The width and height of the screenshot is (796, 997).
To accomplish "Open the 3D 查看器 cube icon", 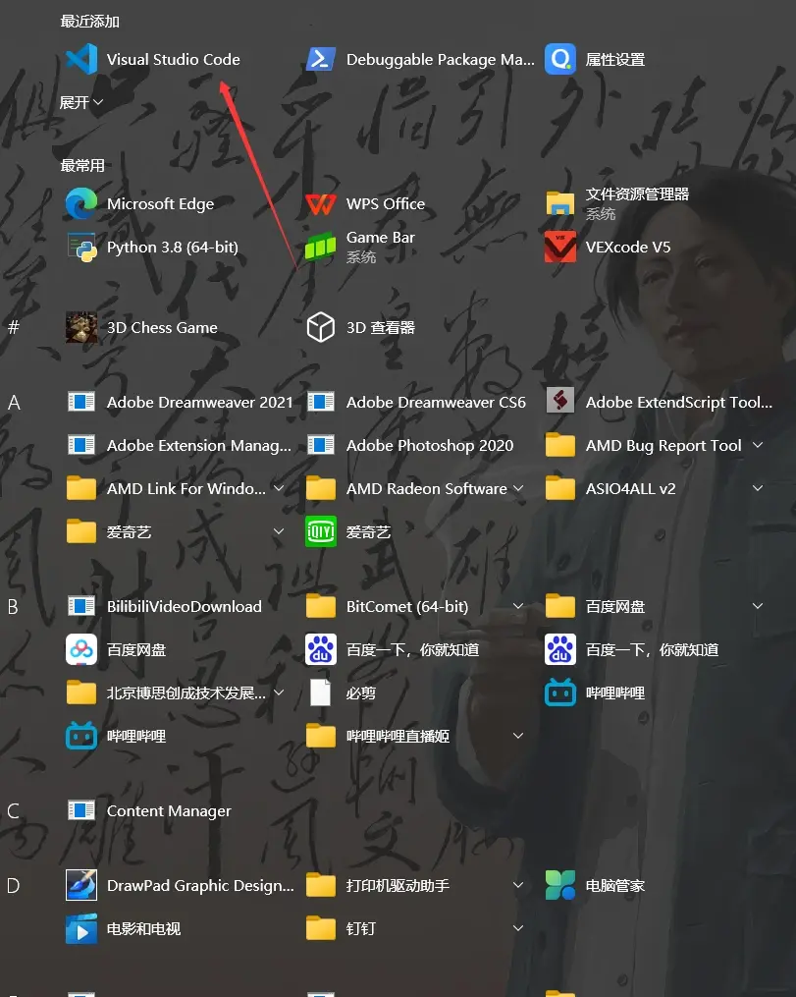I will [x=321, y=327].
